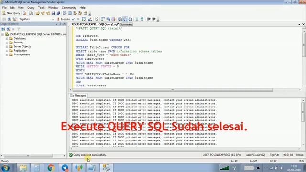
Task: Expand the Security folder node
Action: click(7, 43)
